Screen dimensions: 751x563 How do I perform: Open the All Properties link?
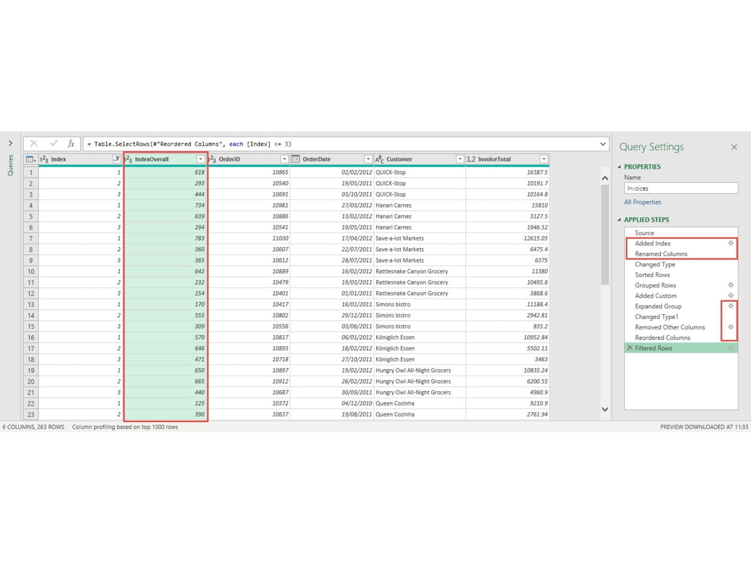pos(642,202)
